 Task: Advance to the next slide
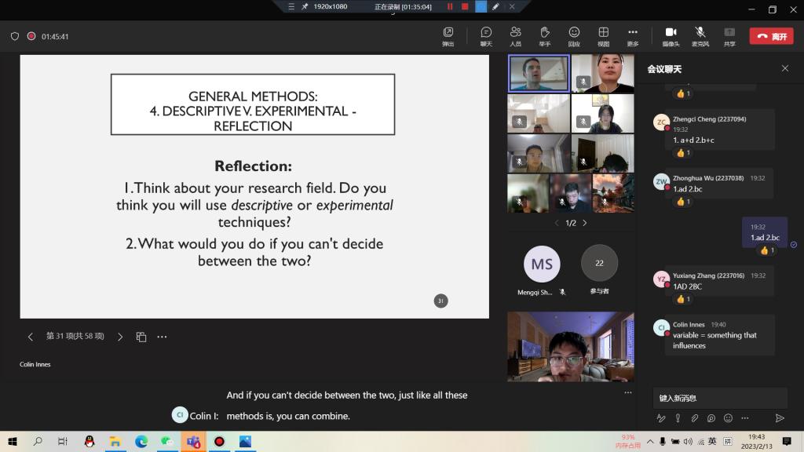(x=120, y=337)
